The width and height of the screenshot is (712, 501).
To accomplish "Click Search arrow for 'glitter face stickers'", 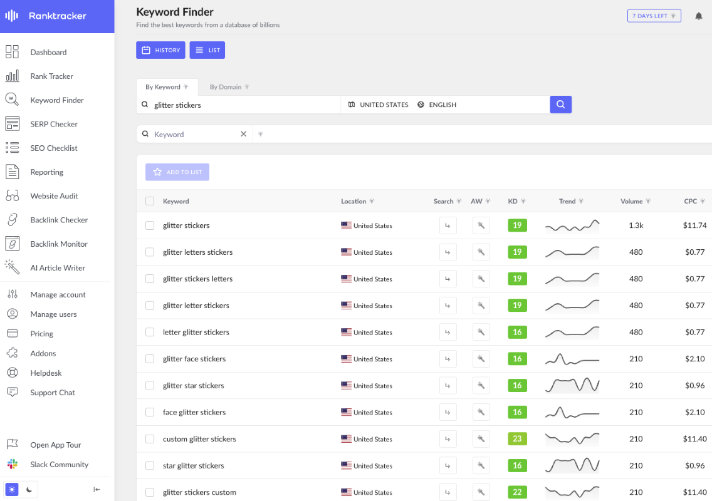I will [448, 359].
